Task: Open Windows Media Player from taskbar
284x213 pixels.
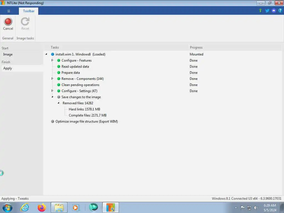Action: (75, 207)
